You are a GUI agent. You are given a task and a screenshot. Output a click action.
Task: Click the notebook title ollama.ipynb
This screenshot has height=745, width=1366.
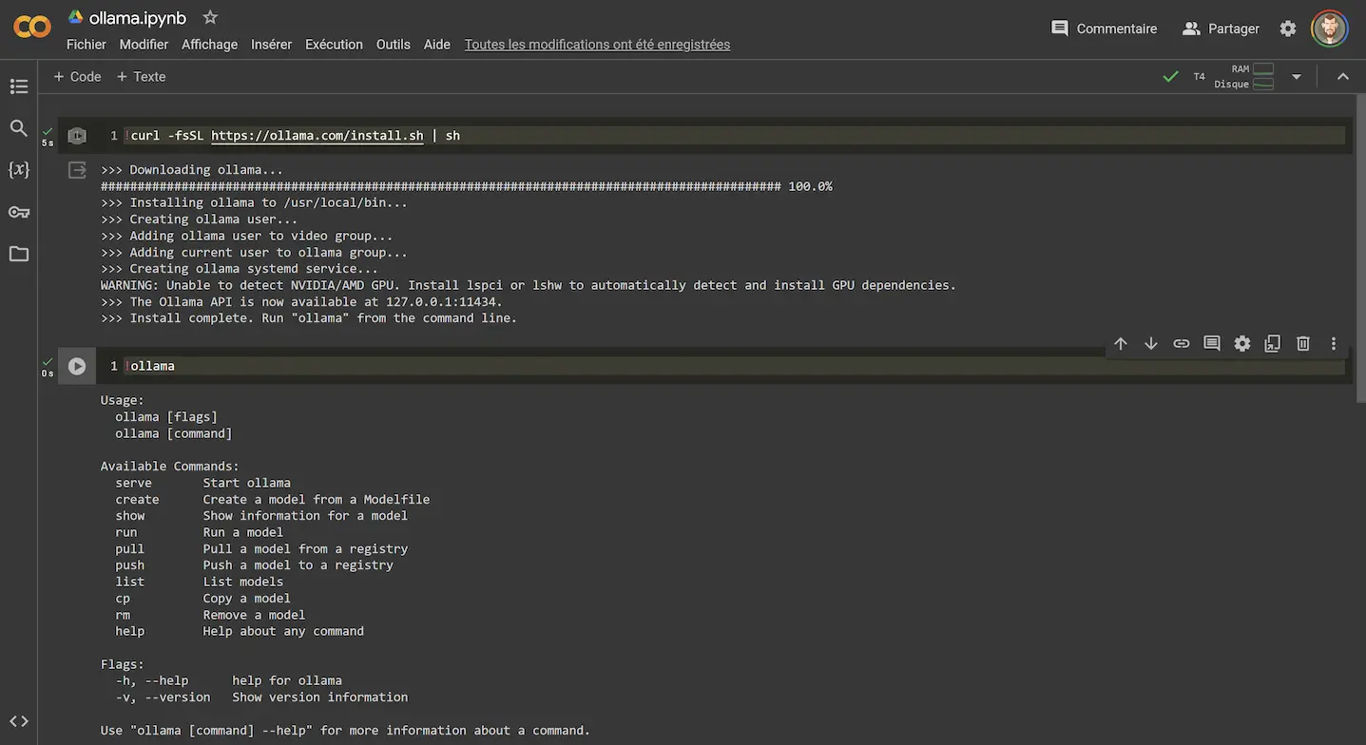138,18
